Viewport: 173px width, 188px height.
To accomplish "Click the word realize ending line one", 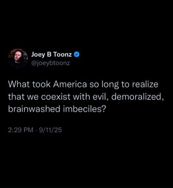I will point(145,84).
